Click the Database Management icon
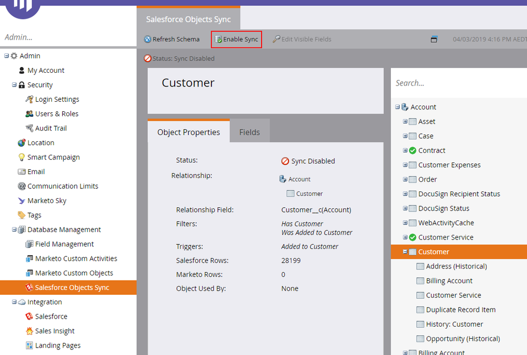The image size is (527, 355). (x=22, y=229)
